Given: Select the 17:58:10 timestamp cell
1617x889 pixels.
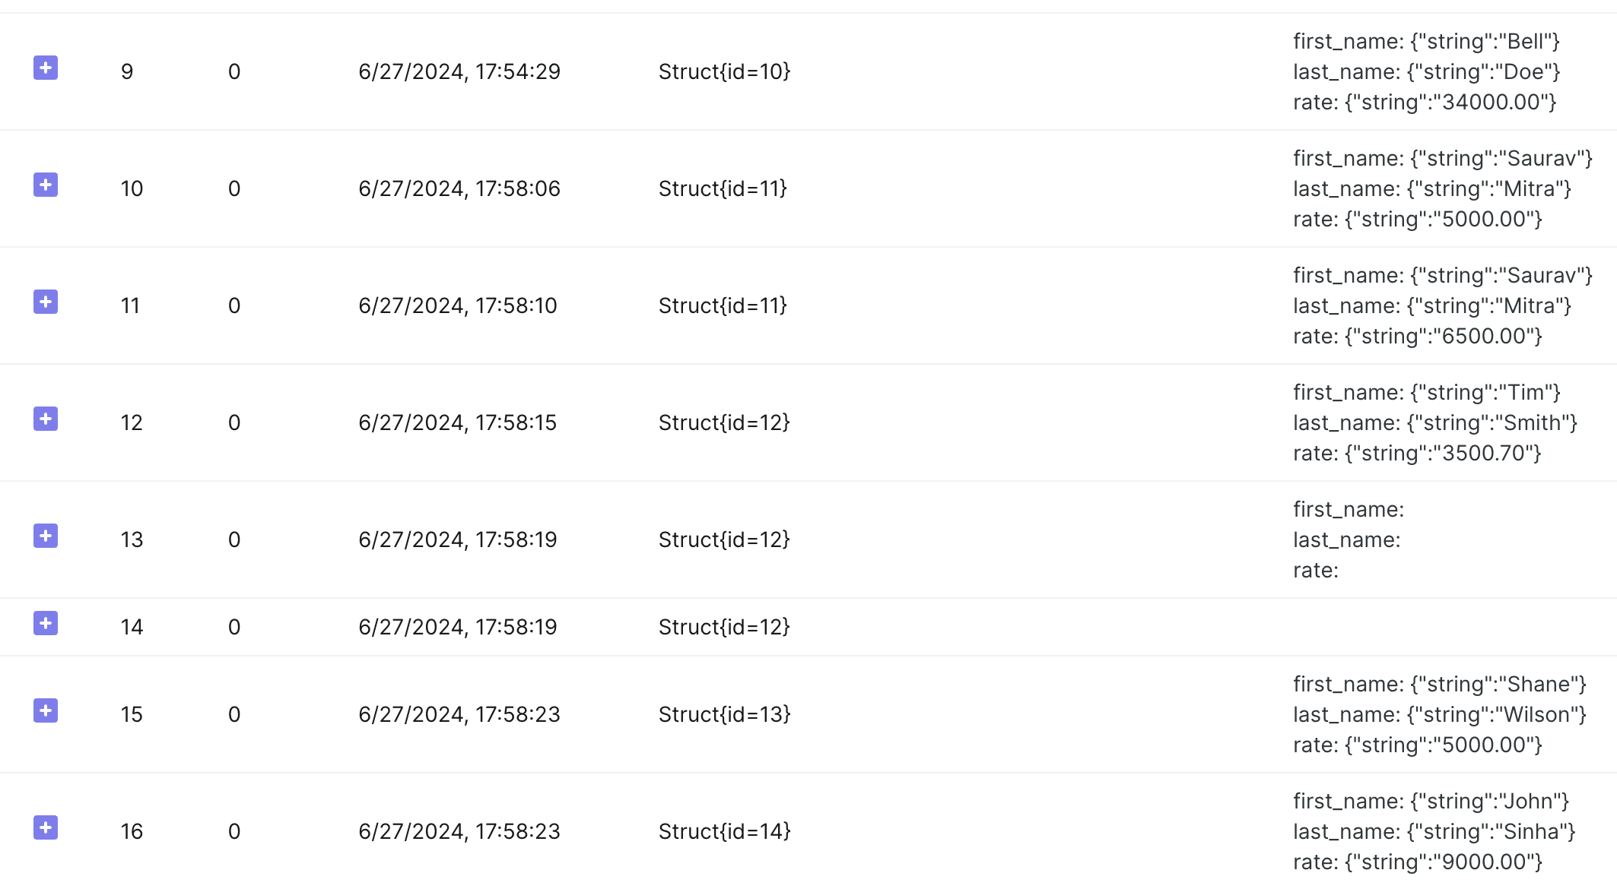Looking at the screenshot, I should click(x=458, y=305).
